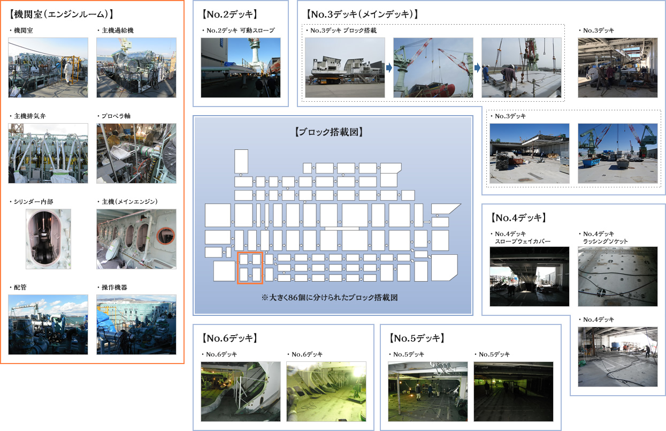Click the 主機排気弁 caption
This screenshot has width=666, height=431.
click(x=29, y=116)
